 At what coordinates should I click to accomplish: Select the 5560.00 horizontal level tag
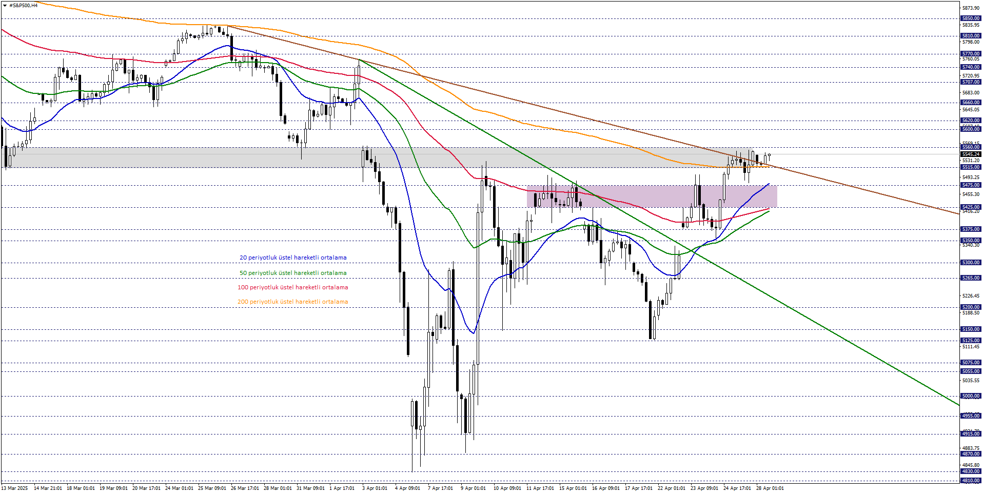point(971,147)
